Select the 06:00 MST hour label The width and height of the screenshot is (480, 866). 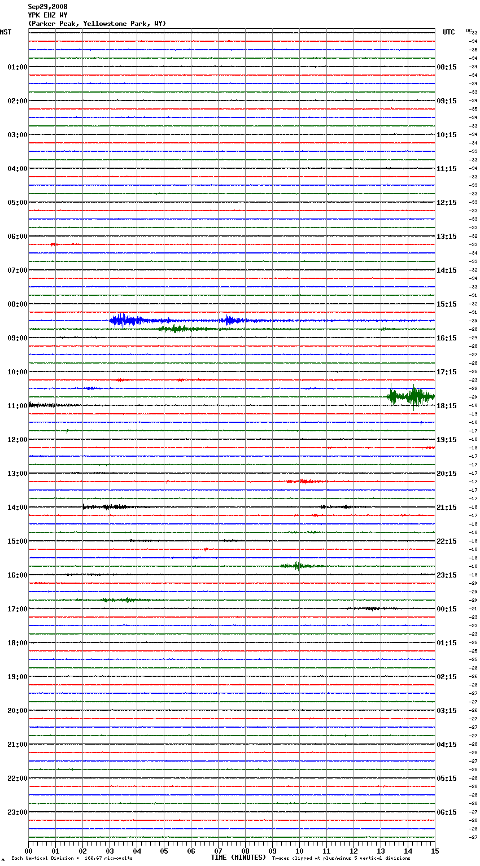(x=18, y=237)
